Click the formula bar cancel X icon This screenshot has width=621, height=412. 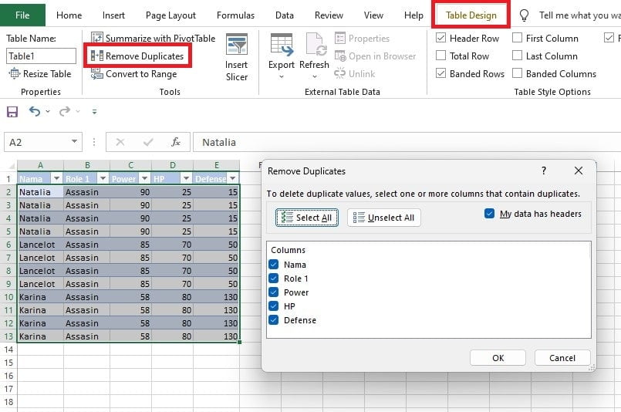pos(120,142)
